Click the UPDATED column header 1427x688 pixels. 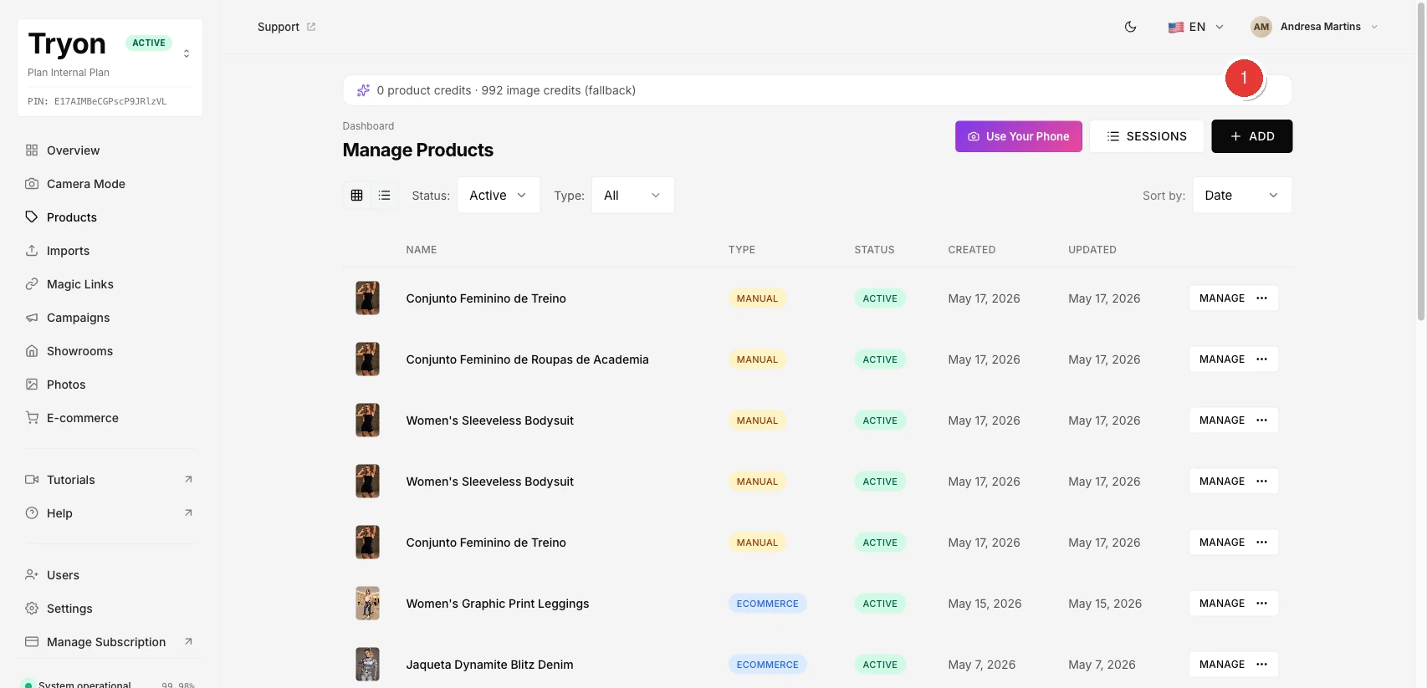pos(1092,250)
